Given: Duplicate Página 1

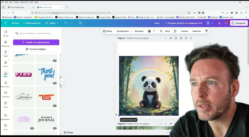Looking at the screenshot, I should tap(181, 38).
